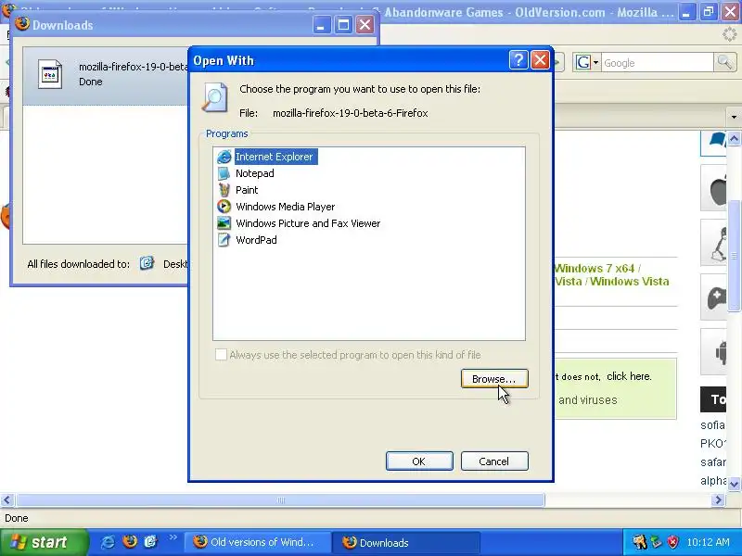The image size is (742, 556).
Task: Open the Windows Start menu
Action: tap(43, 542)
